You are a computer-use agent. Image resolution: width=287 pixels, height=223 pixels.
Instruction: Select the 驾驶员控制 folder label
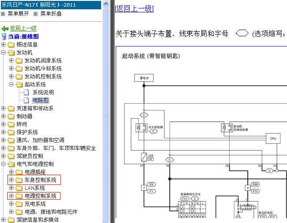[x=30, y=156]
